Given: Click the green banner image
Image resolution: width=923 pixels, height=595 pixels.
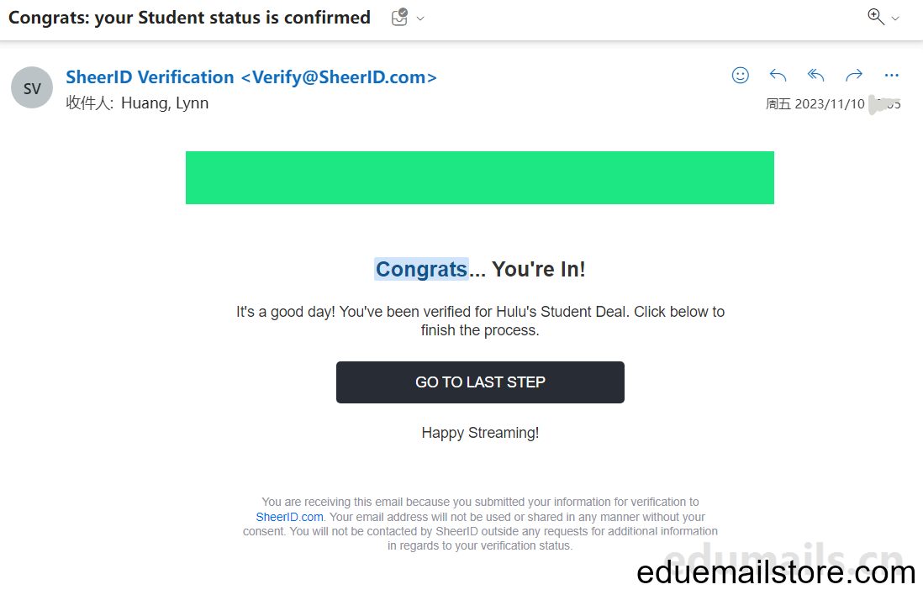Looking at the screenshot, I should pos(480,177).
